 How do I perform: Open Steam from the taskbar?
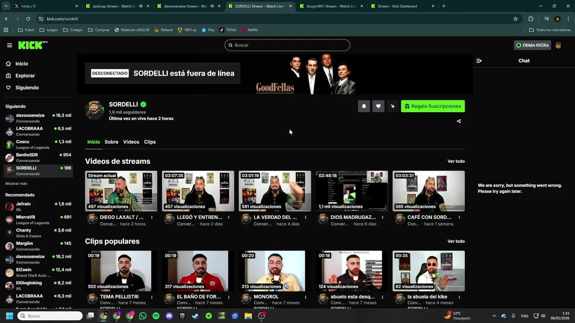195,316
